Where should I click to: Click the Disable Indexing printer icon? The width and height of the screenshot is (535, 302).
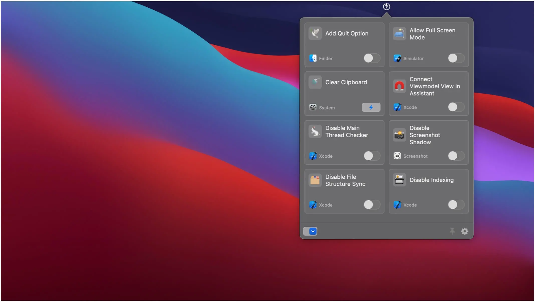399,180
